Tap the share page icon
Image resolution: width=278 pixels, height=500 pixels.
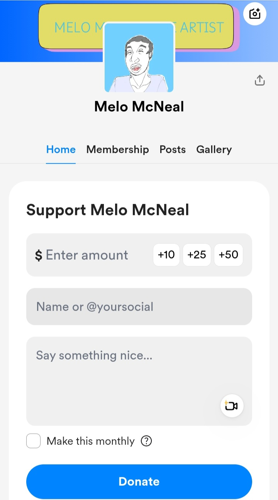pos(260,80)
